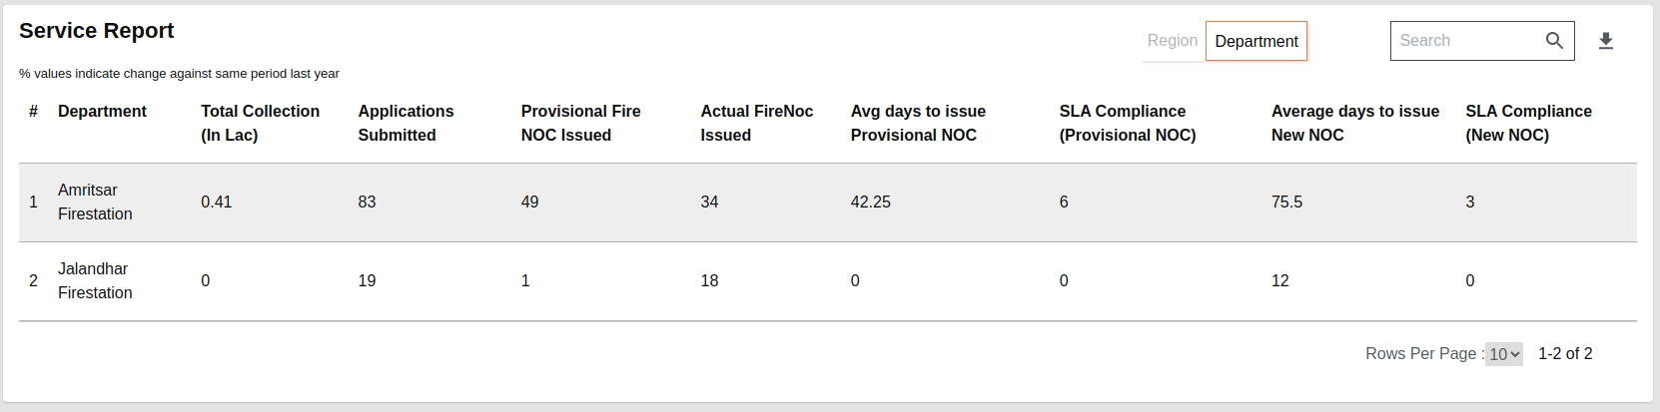Click the Service Report title
This screenshot has height=412, width=1660.
(97, 31)
